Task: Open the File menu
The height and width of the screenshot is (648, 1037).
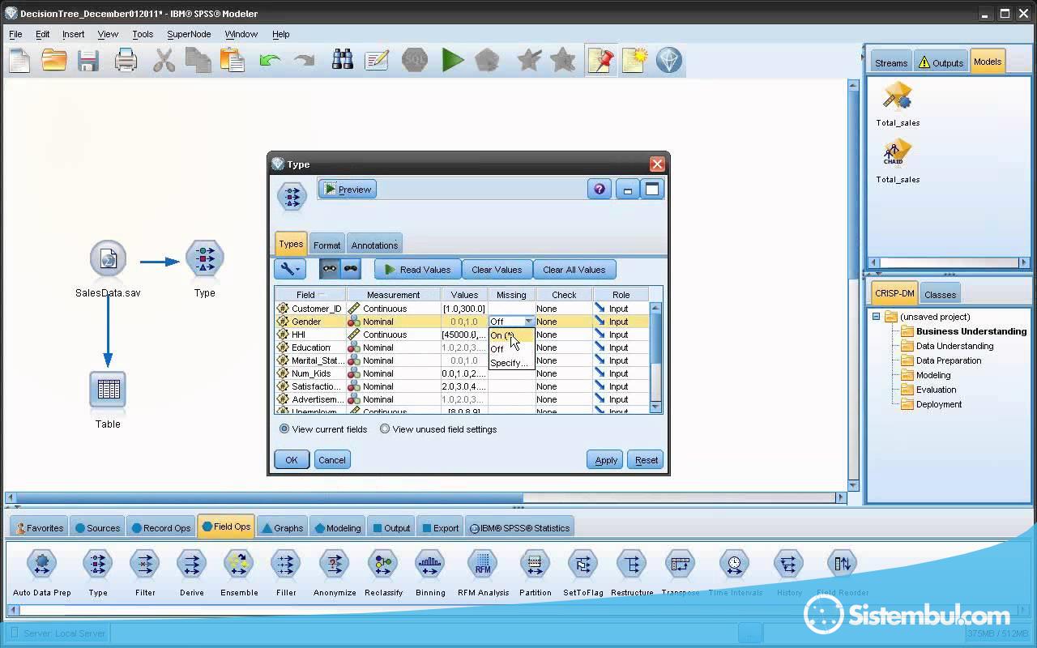Action: [x=15, y=34]
